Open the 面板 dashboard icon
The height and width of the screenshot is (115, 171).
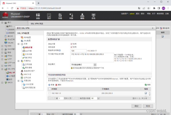(38, 16)
